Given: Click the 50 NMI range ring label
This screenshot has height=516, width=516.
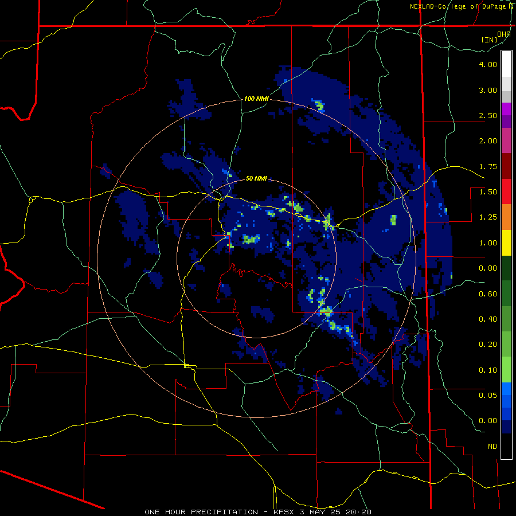Looking at the screenshot, I should click(256, 178).
